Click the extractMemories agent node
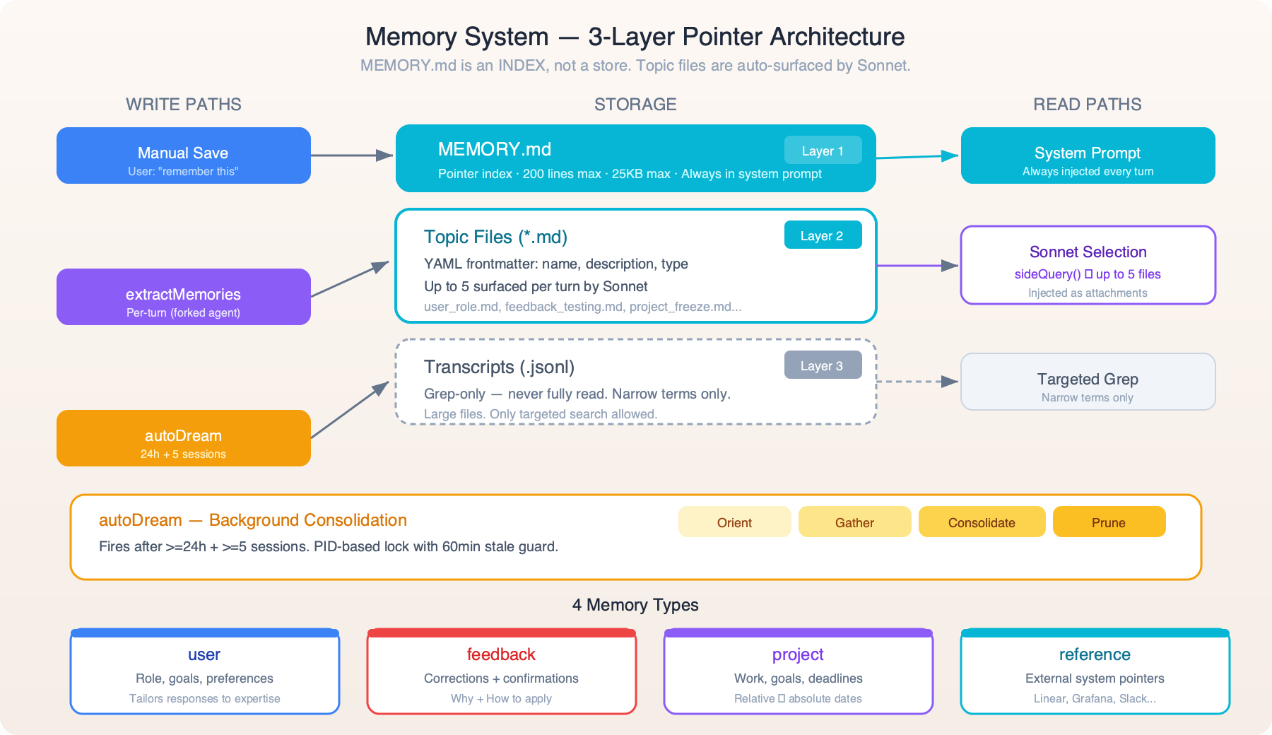Image resolution: width=1272 pixels, height=735 pixels. (x=183, y=297)
